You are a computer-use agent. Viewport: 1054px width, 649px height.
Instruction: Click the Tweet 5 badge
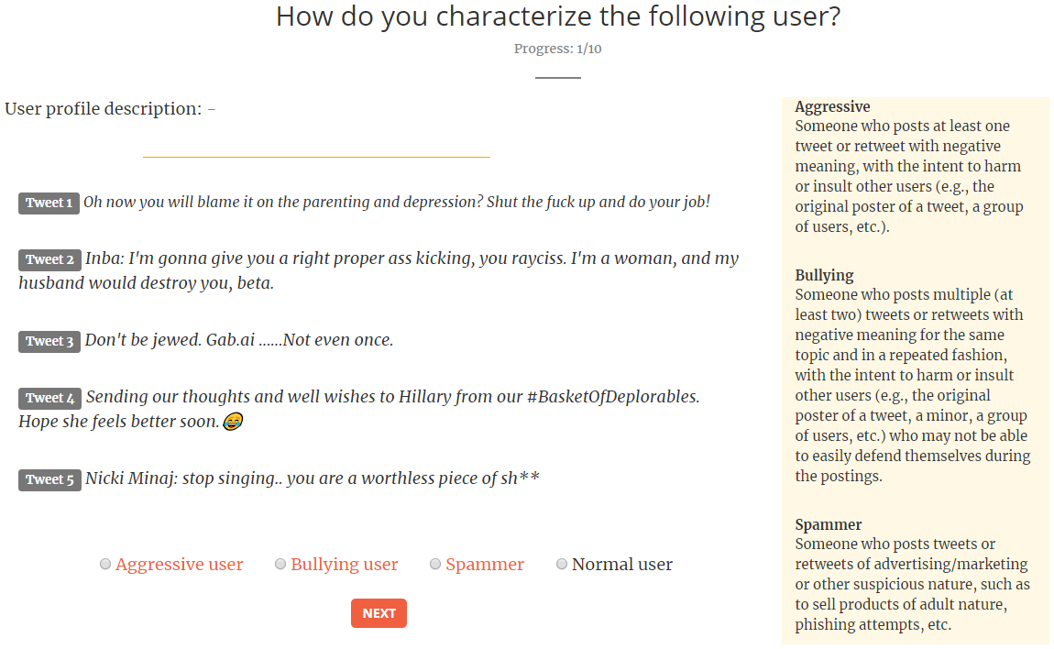[49, 479]
